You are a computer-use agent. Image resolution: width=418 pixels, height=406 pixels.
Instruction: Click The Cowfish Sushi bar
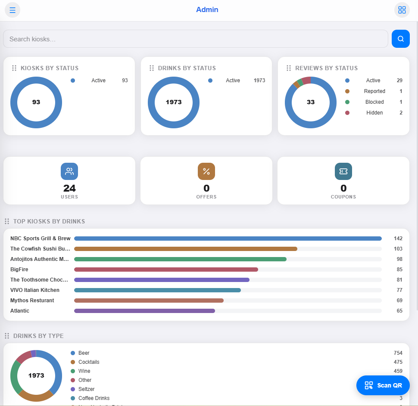(x=186, y=249)
